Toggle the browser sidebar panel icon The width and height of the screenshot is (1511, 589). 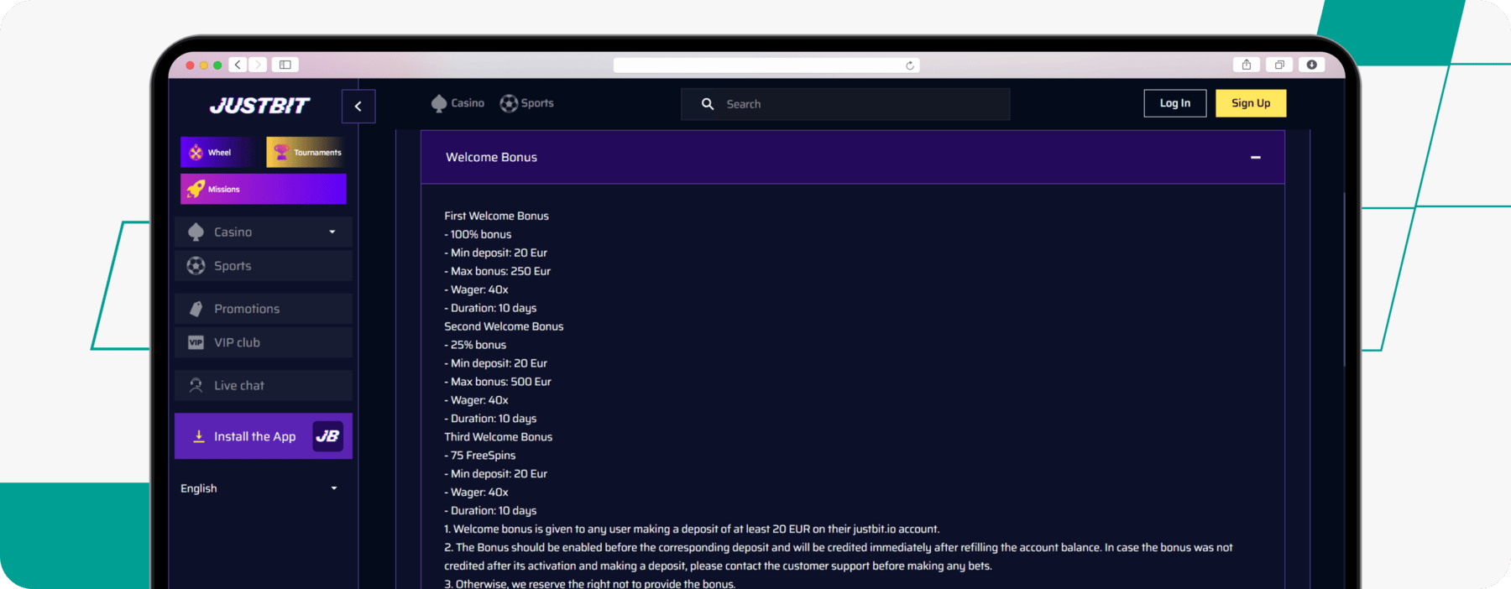tap(285, 65)
